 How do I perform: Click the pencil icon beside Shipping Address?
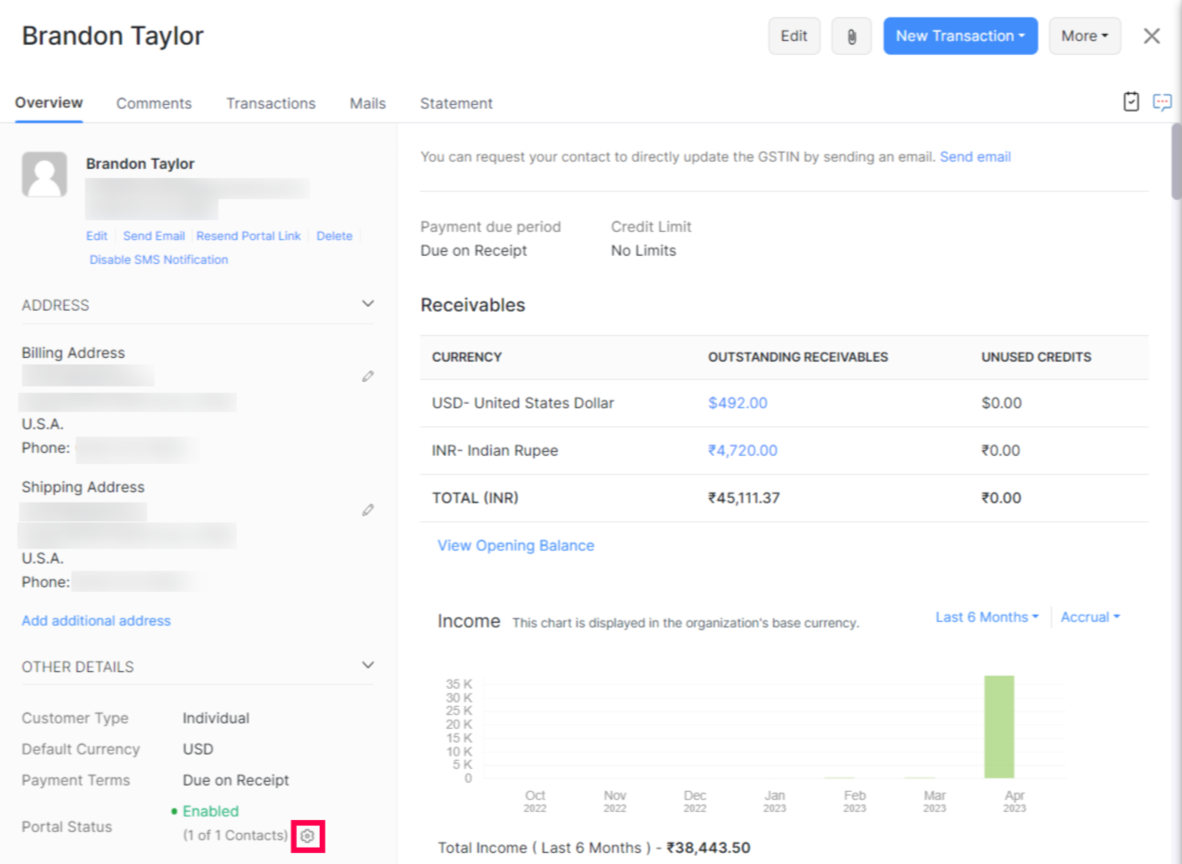[367, 510]
